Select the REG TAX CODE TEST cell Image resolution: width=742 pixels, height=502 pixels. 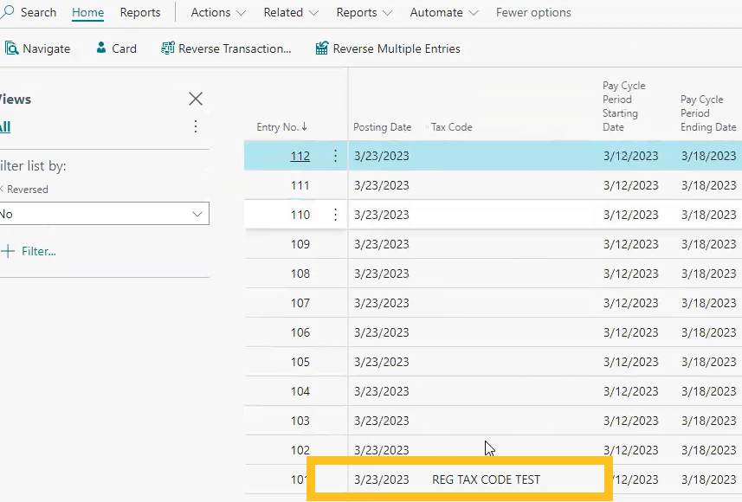click(x=486, y=479)
